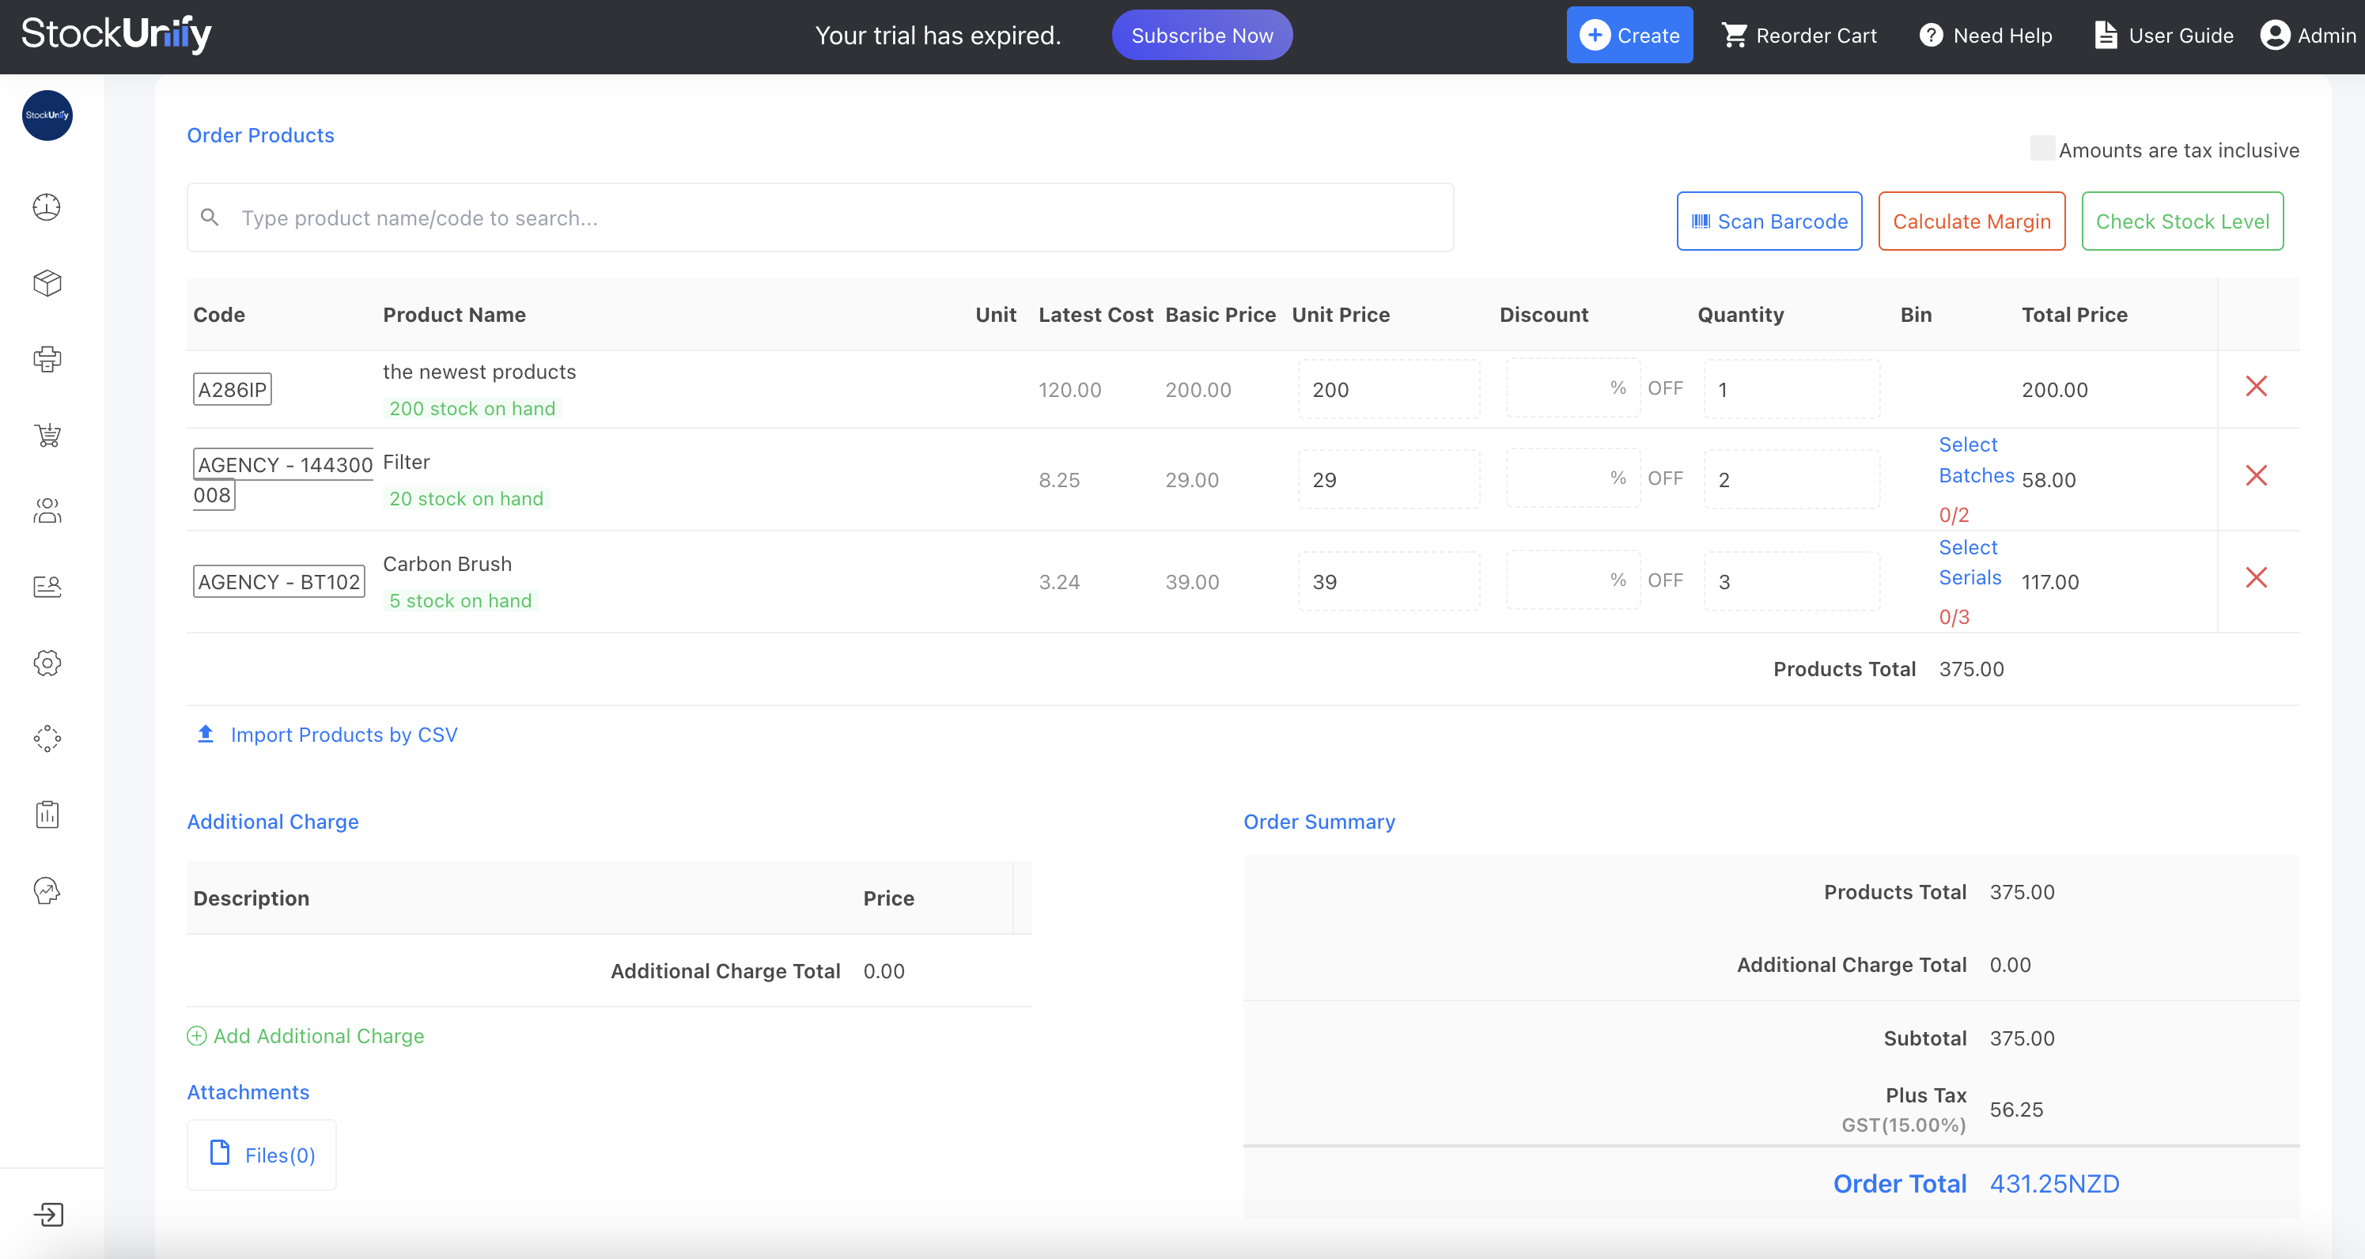Open Reorder Cart from top bar
This screenshot has width=2365, height=1259.
coord(1798,35)
